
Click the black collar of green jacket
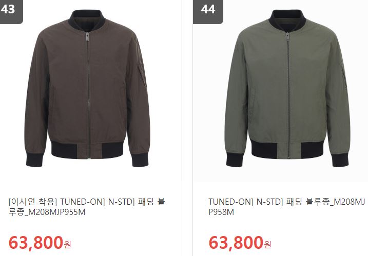coord(287,20)
